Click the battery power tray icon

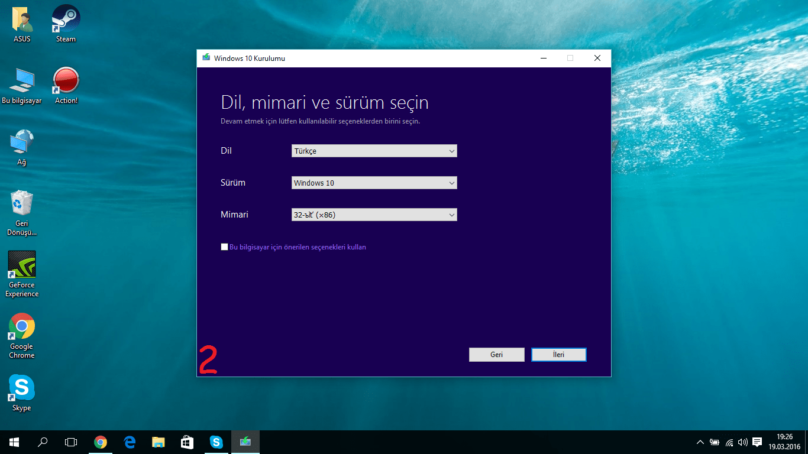click(715, 442)
